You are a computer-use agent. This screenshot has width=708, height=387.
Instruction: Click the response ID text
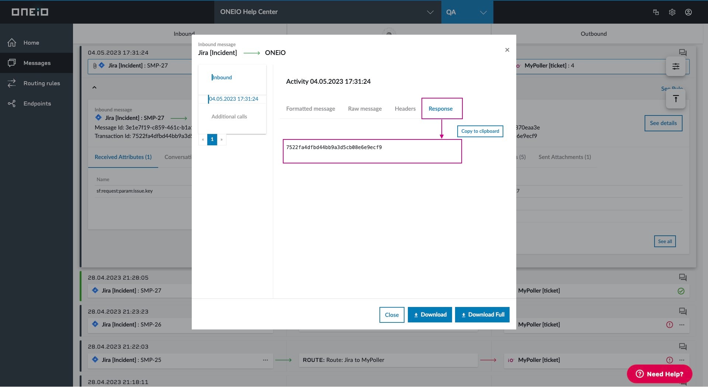pos(334,148)
